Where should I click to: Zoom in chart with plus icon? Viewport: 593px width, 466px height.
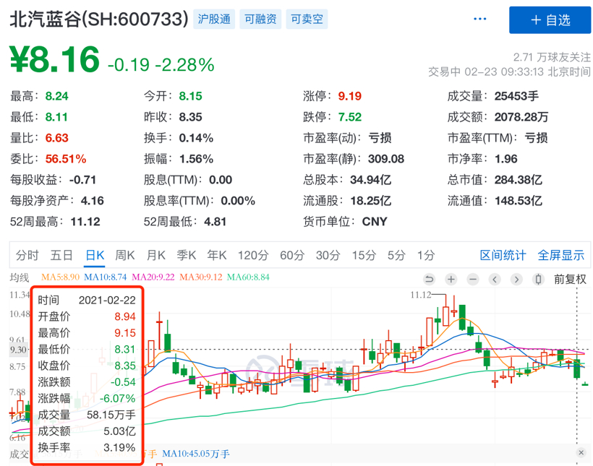pyautogui.click(x=451, y=280)
